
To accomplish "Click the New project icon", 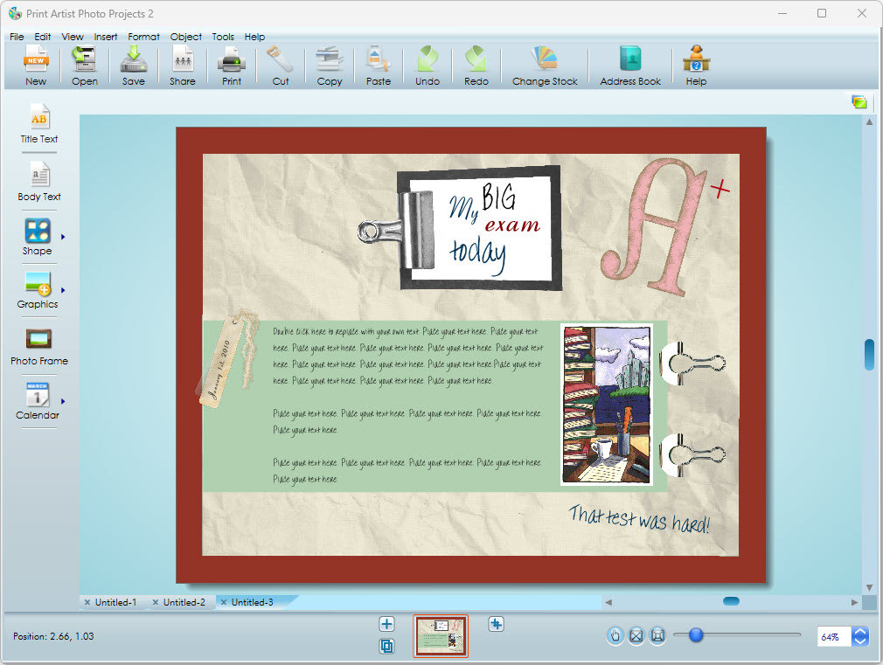I will click(x=36, y=66).
